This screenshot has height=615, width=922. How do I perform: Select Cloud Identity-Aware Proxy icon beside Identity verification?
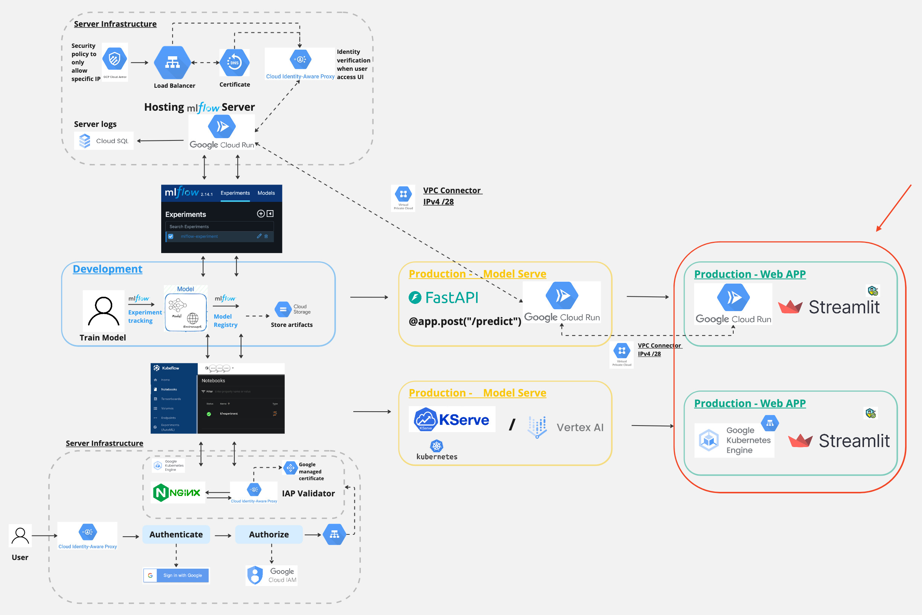[301, 59]
